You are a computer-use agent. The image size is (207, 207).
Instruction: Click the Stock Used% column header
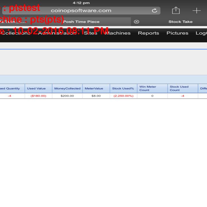click(123, 89)
